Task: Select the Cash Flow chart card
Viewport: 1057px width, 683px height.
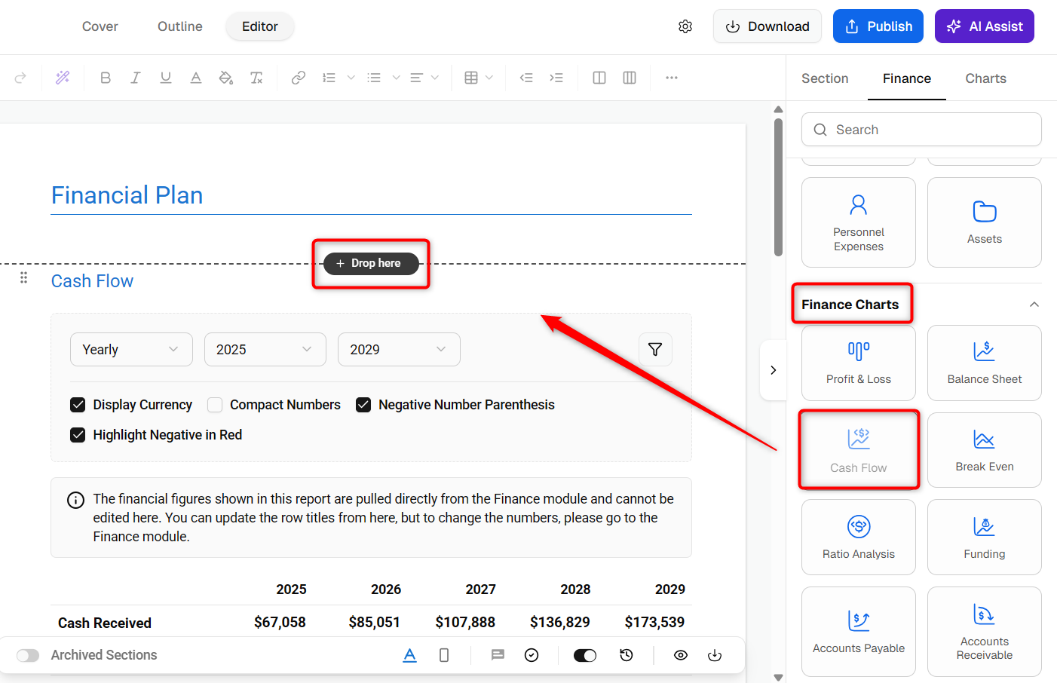Action: coord(859,450)
